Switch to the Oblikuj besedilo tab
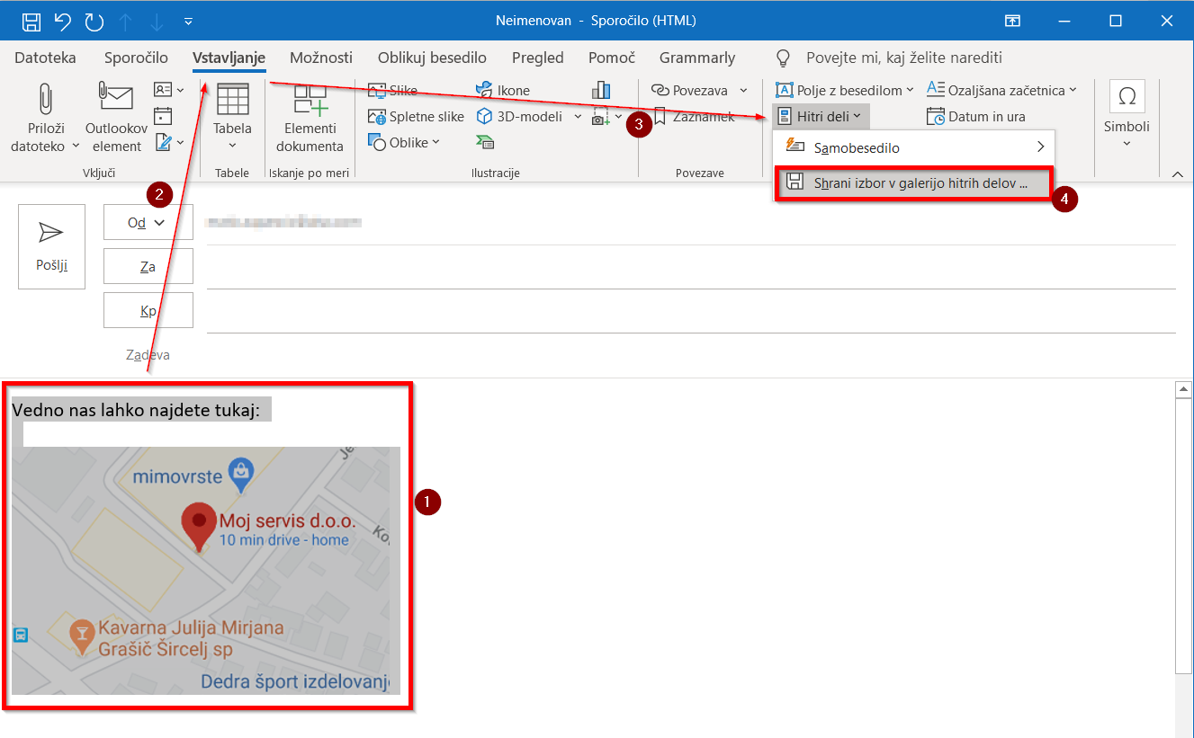The height and width of the screenshot is (738, 1194). [432, 58]
